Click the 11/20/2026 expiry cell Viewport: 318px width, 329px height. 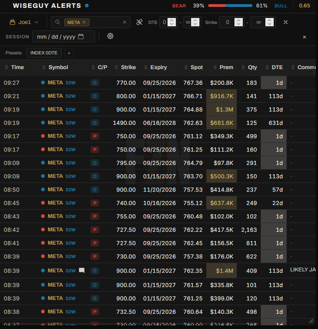click(159, 190)
